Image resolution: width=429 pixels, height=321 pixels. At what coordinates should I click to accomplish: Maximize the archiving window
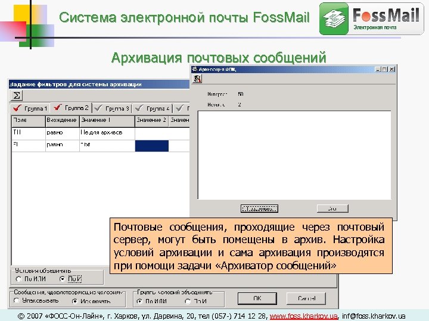click(x=384, y=70)
